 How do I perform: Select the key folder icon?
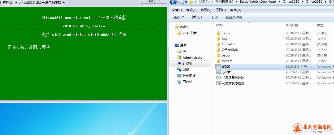tap(218, 38)
